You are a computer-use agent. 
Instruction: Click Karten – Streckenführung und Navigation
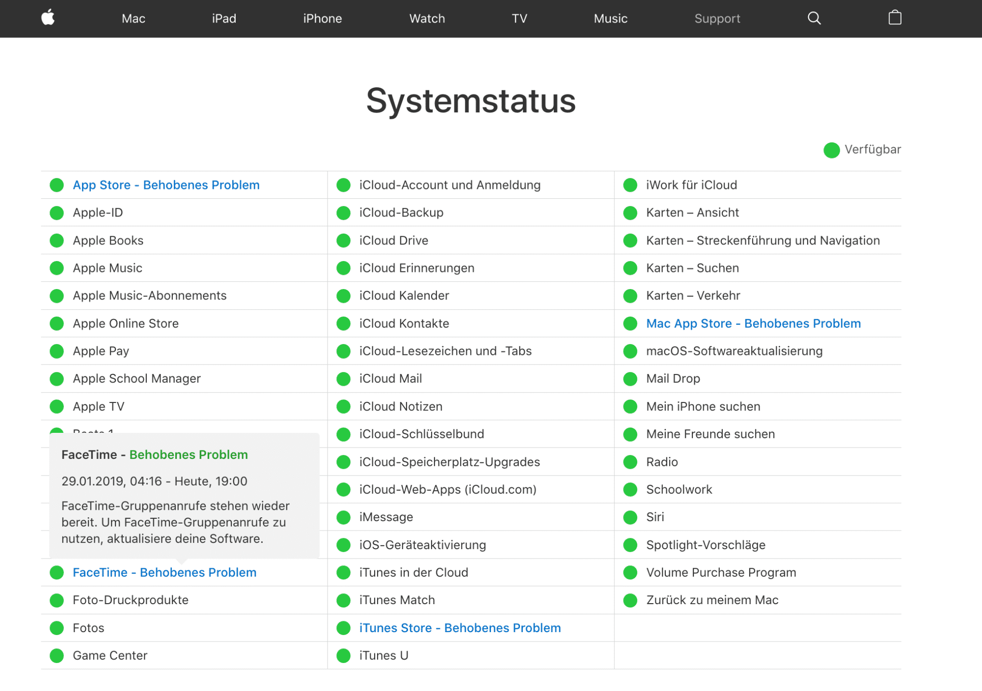pos(763,240)
